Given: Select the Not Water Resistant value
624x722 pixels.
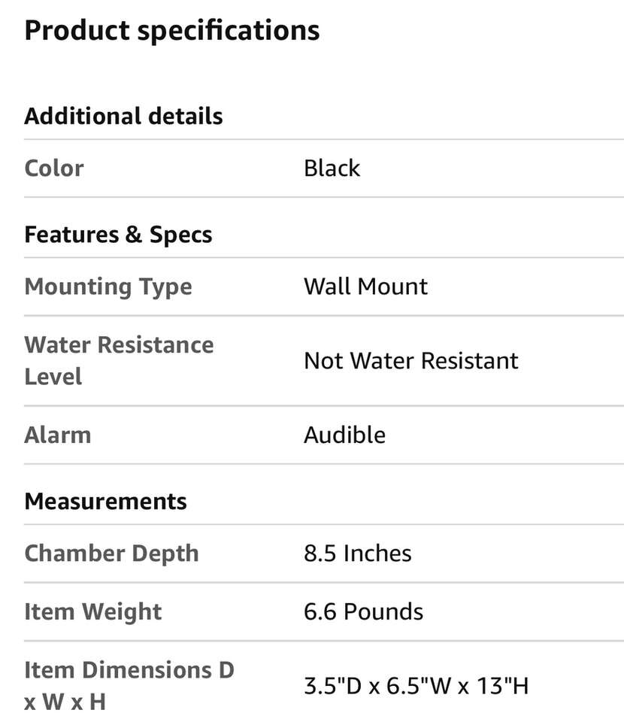Looking at the screenshot, I should click(410, 361).
